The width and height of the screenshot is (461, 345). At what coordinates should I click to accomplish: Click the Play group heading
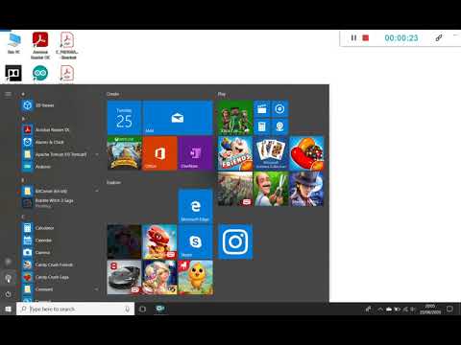tap(222, 94)
